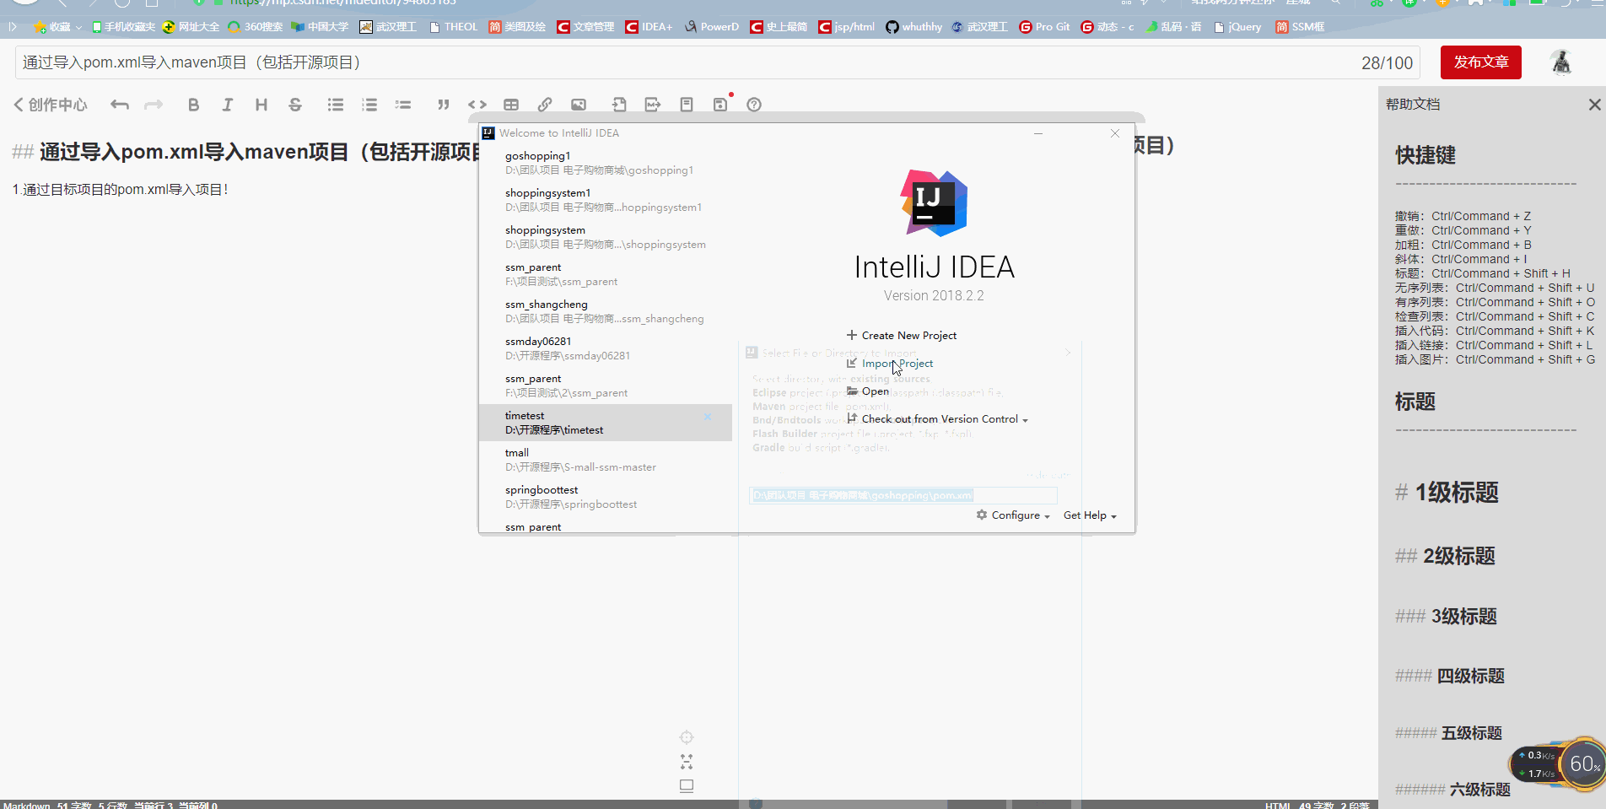Select tmall recent project
This screenshot has height=809, width=1606.
pos(605,460)
